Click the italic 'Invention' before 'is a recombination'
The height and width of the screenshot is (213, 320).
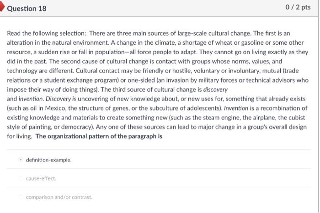point(236,108)
